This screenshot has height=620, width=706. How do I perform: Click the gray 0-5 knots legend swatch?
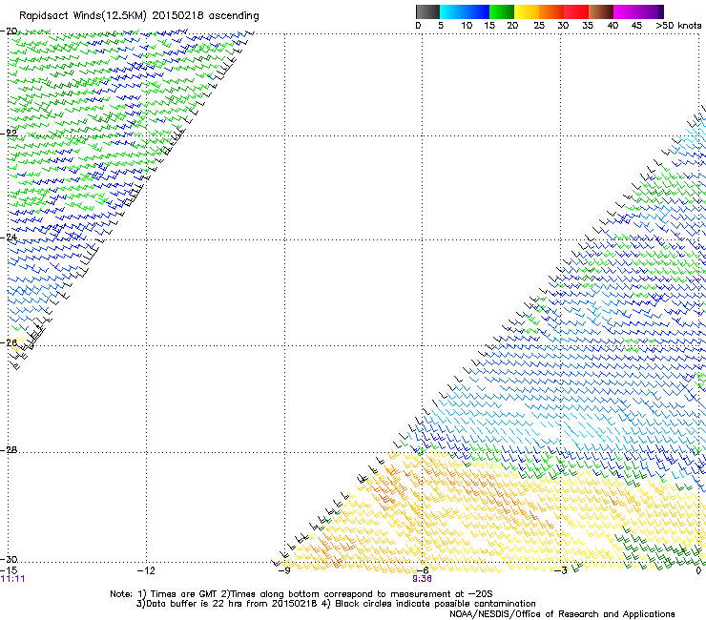click(427, 11)
